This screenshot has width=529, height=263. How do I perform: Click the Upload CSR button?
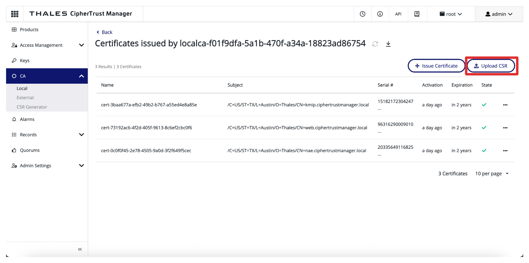pos(490,66)
